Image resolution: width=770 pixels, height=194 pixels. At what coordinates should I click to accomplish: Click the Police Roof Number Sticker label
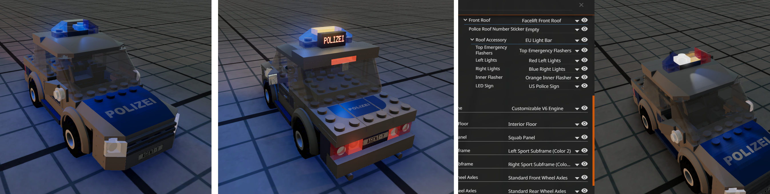pos(496,29)
